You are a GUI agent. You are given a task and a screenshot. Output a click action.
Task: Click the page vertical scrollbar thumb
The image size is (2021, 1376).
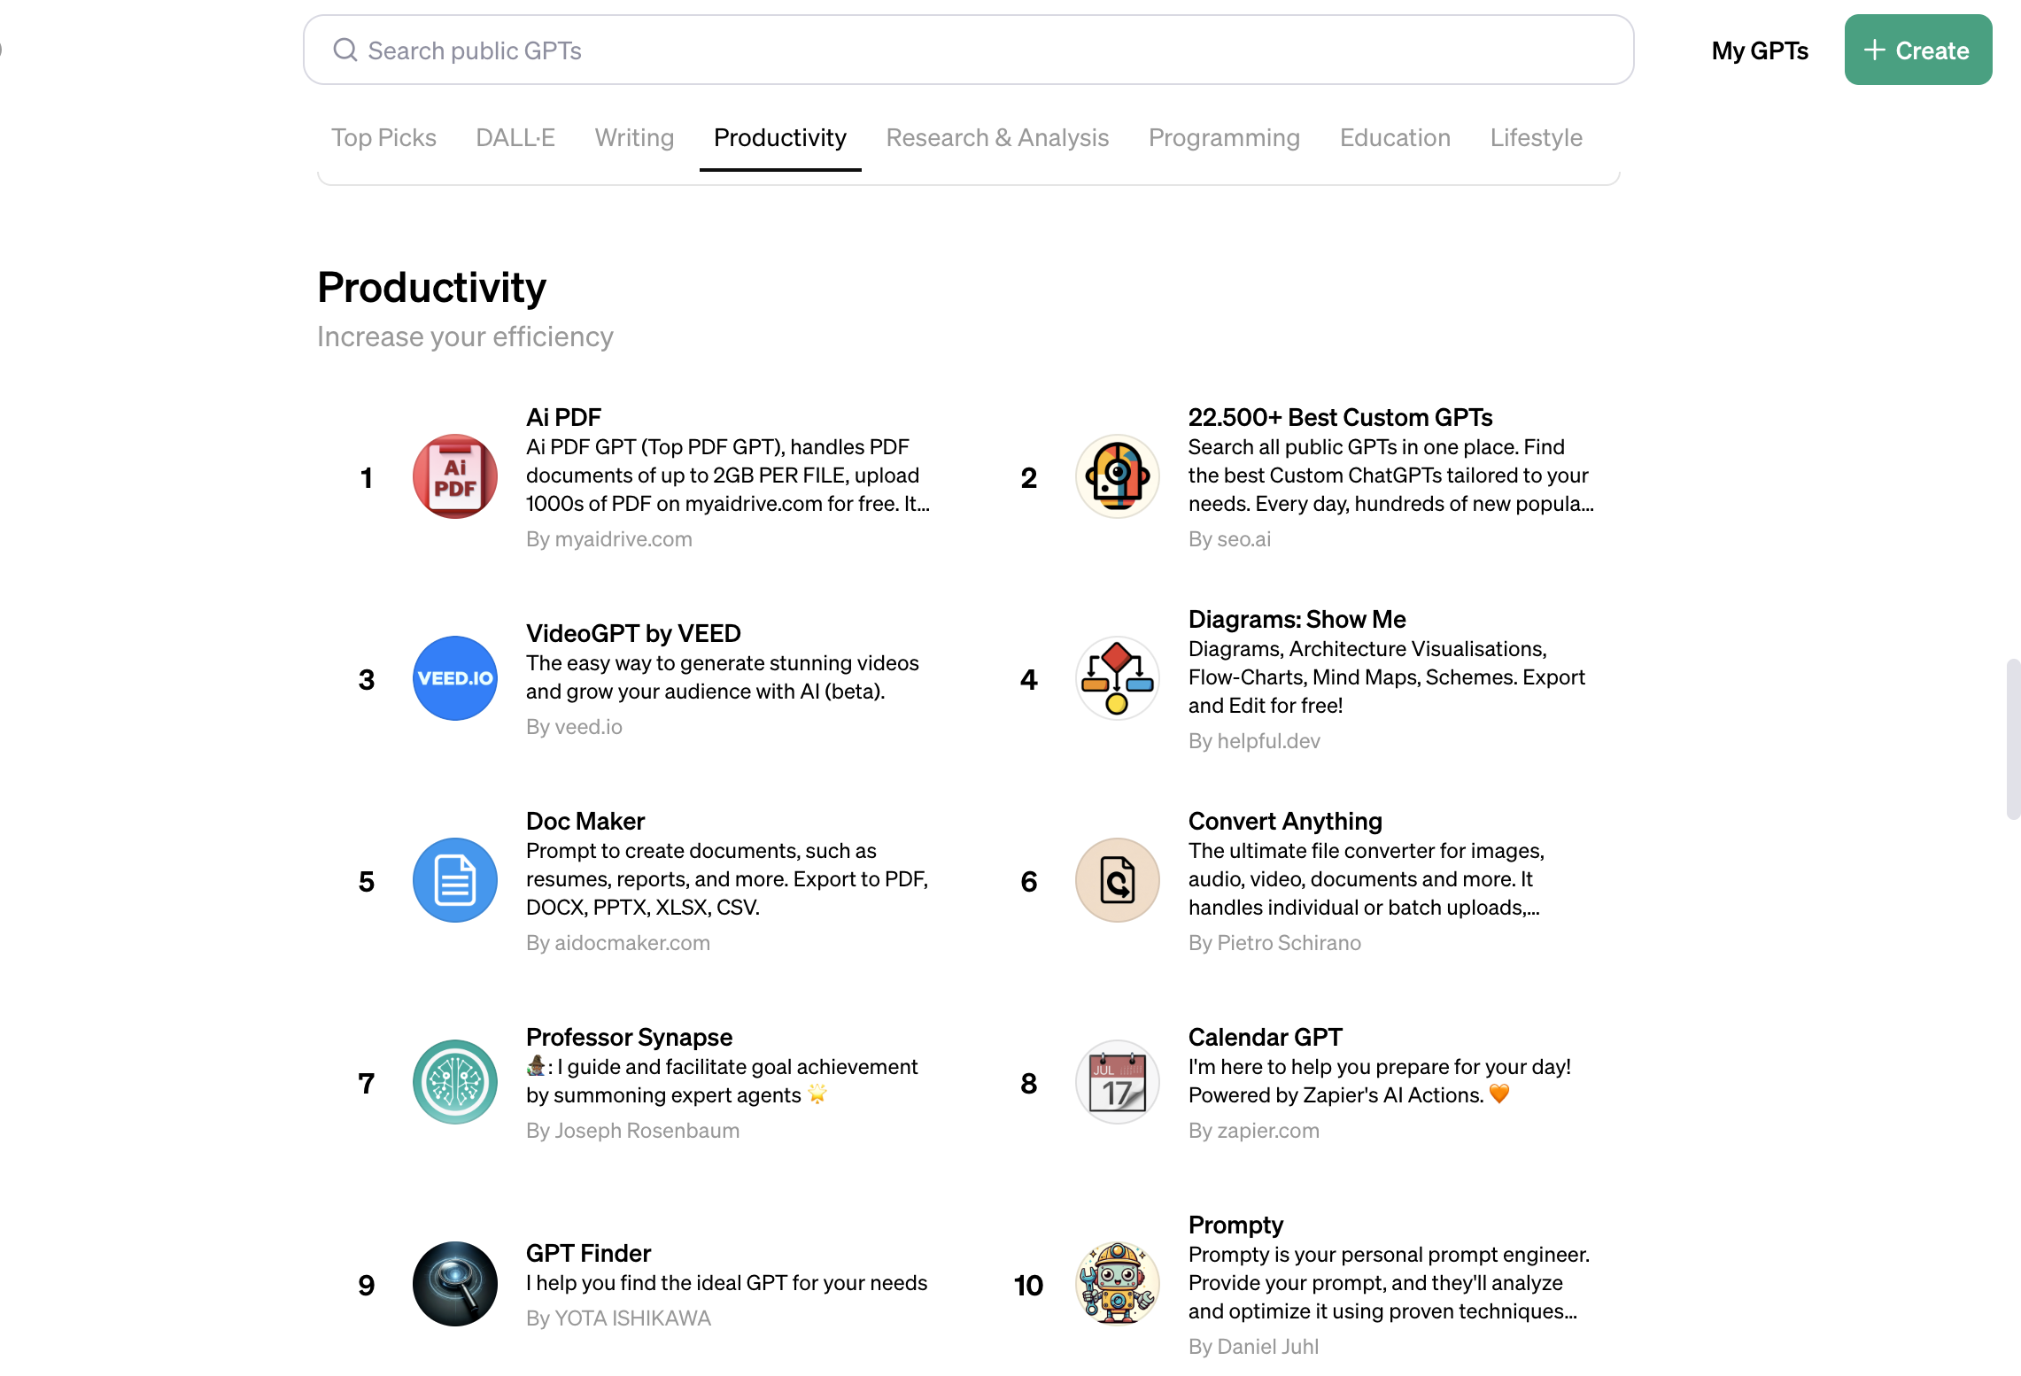tap(2013, 738)
